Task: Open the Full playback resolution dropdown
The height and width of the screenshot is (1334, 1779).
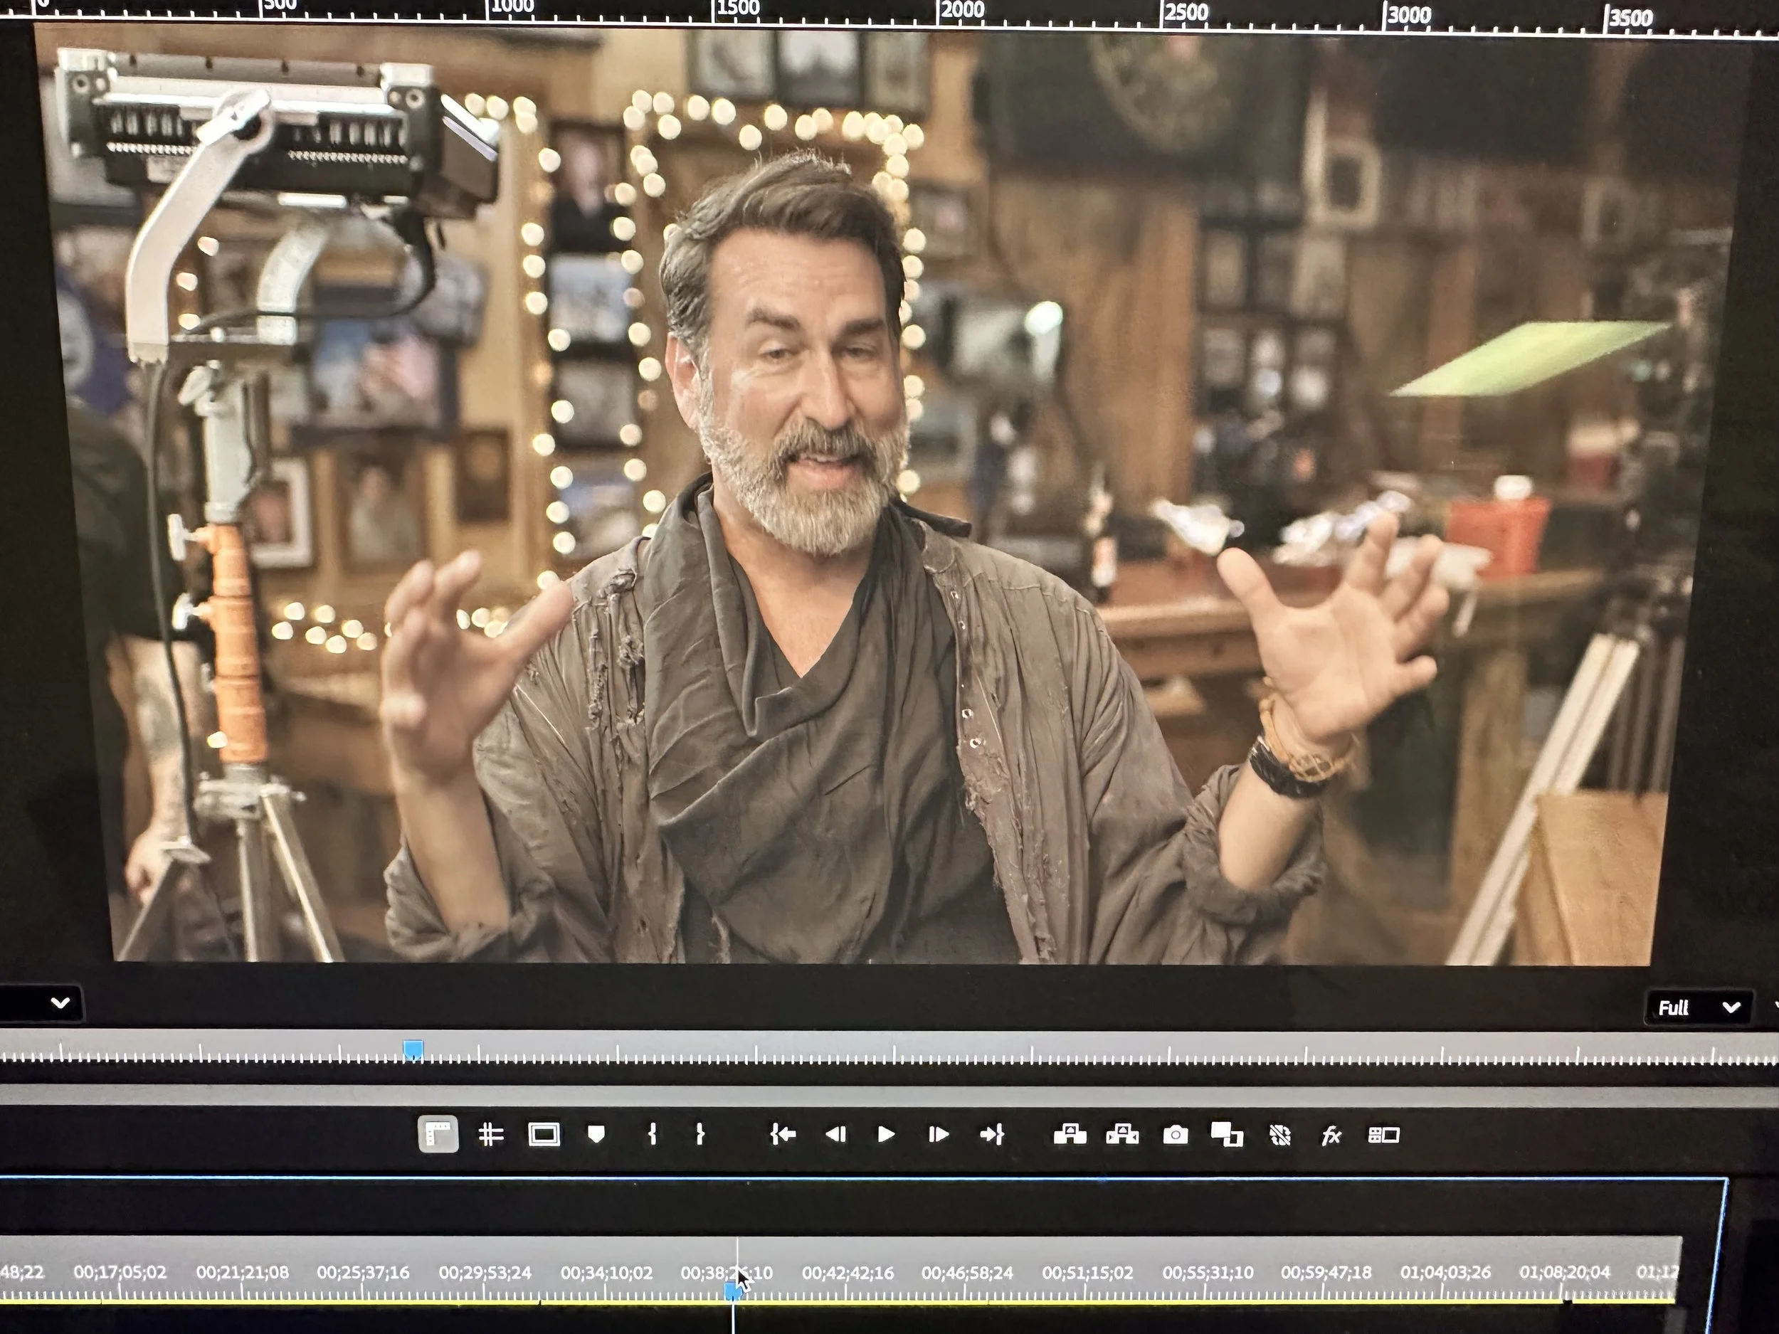Action: click(1698, 1007)
